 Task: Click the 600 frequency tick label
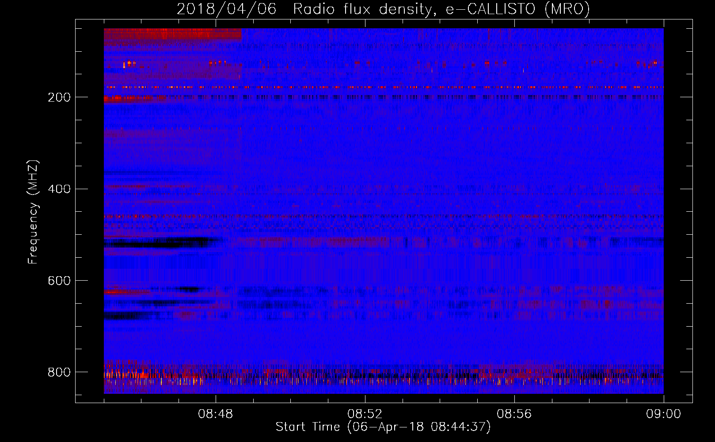59,281
